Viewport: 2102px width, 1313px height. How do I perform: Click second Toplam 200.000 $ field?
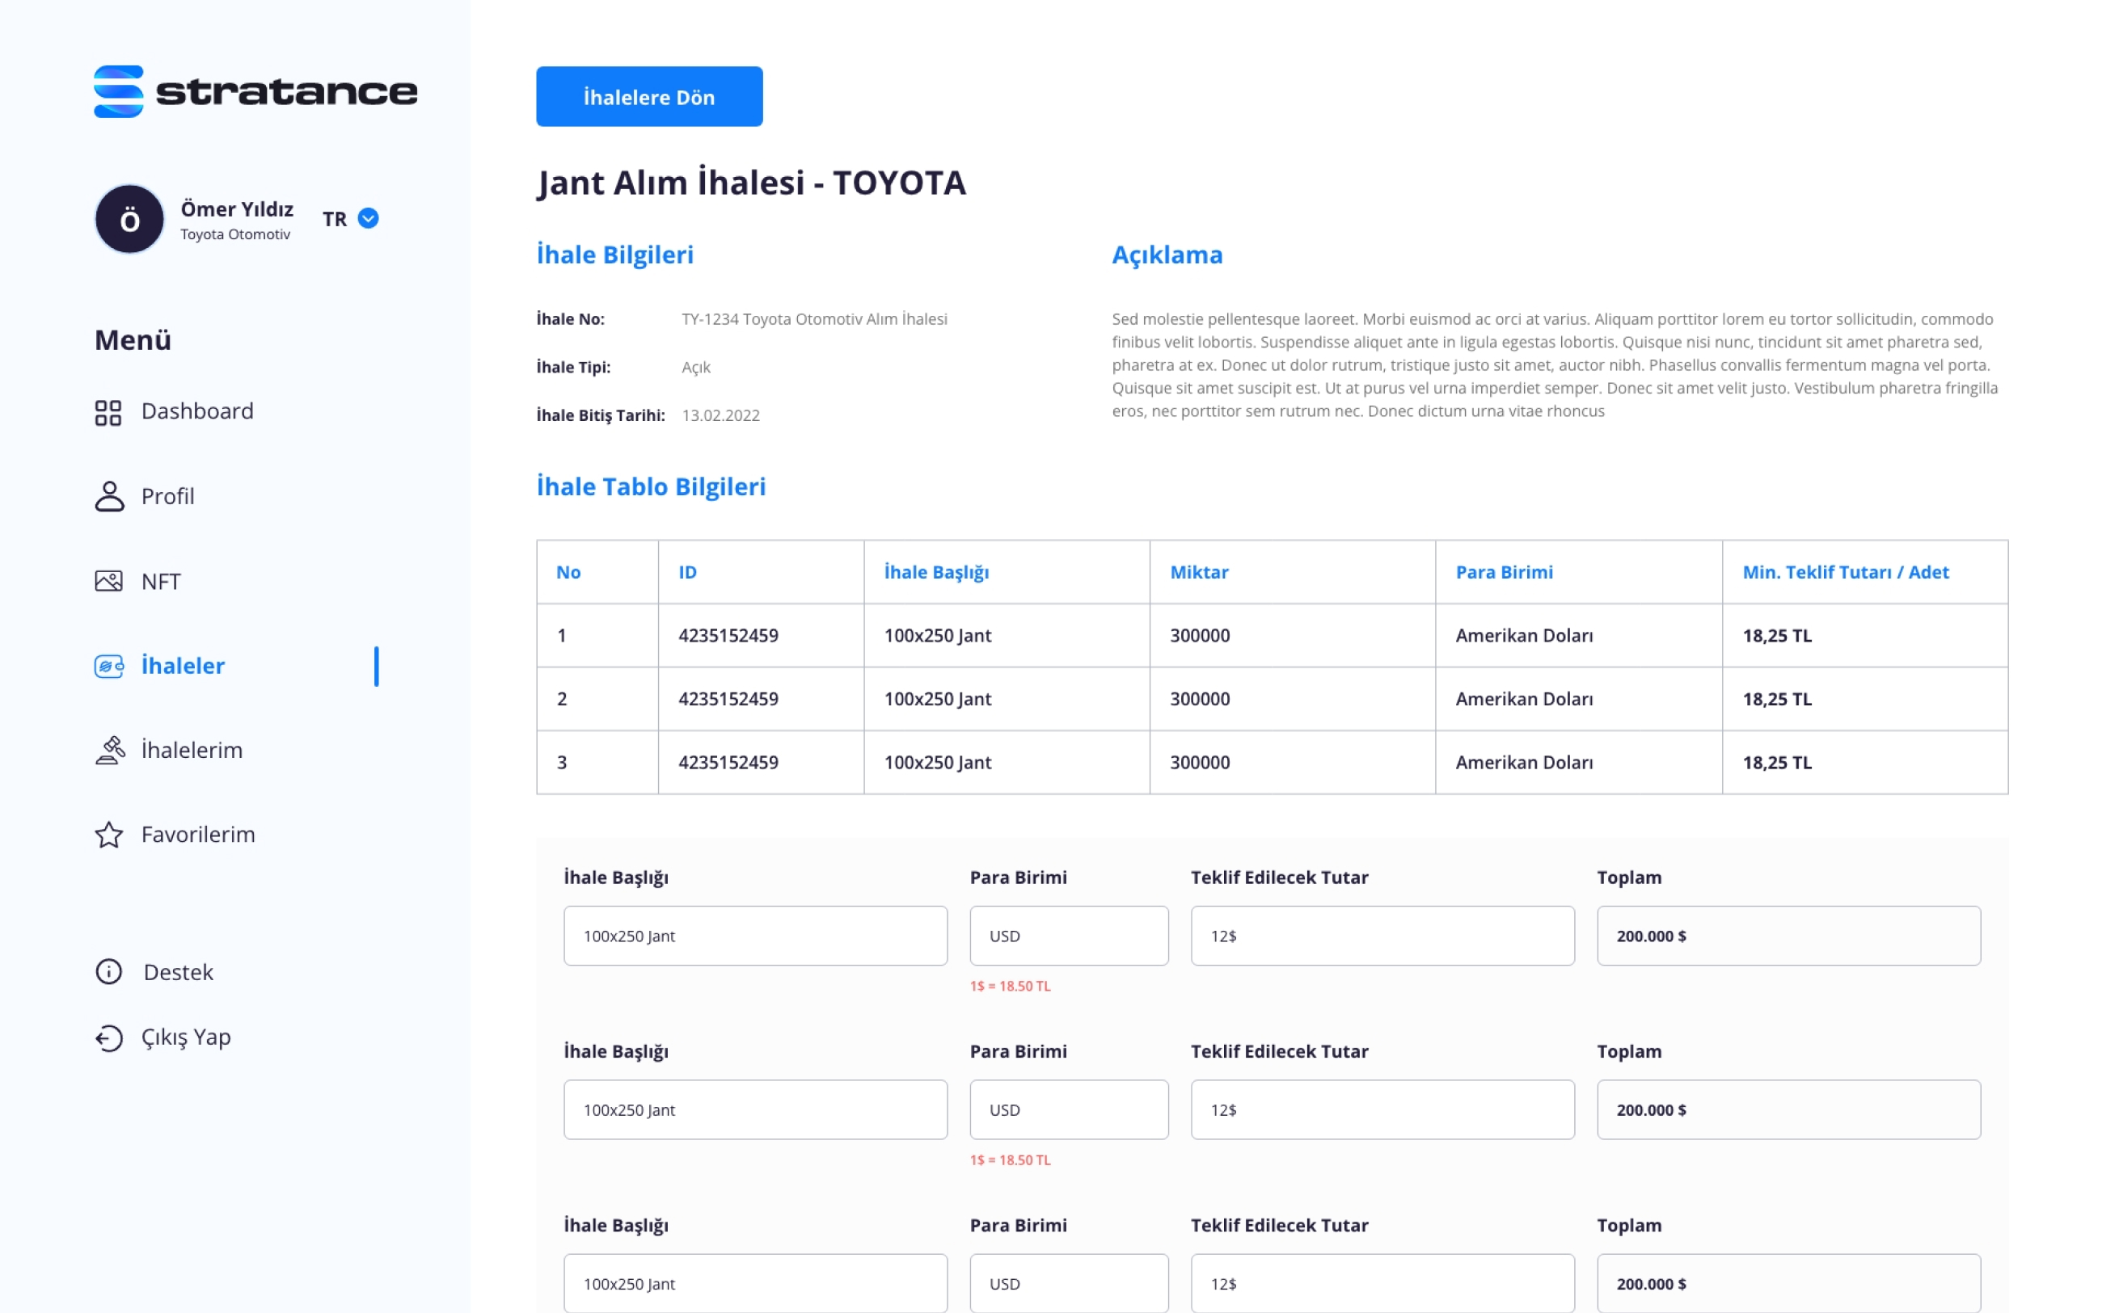click(1788, 1110)
